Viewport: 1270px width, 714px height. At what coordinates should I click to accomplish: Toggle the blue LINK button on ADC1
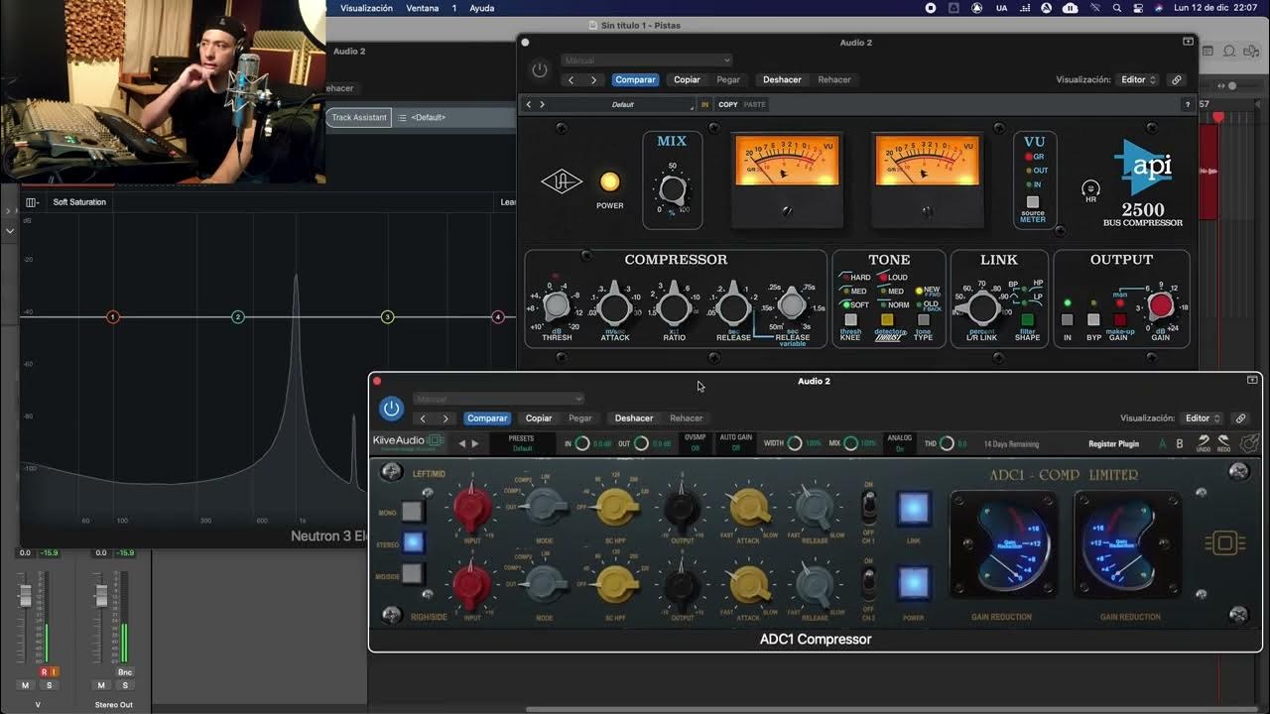[913, 508]
